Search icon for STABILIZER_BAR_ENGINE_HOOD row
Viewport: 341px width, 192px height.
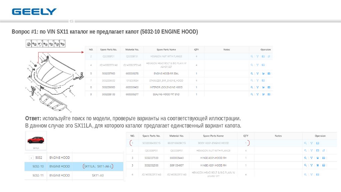pyautogui.click(x=252, y=81)
